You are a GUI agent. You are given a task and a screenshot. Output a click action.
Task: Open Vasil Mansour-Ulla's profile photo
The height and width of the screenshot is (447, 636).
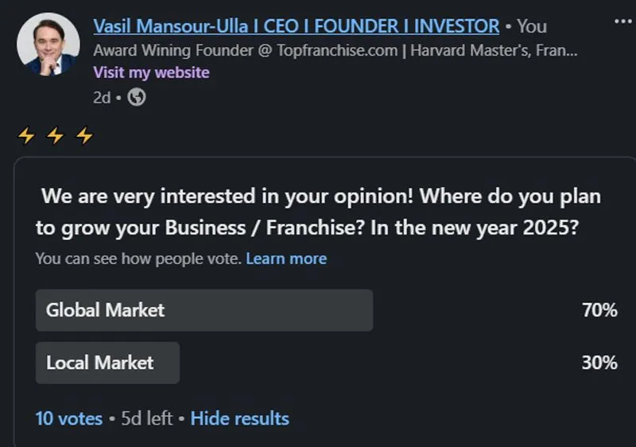(48, 45)
